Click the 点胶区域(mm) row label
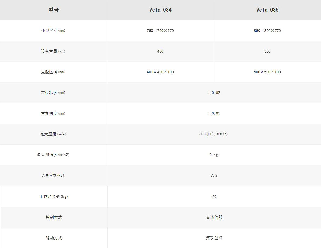 pos(53,72)
